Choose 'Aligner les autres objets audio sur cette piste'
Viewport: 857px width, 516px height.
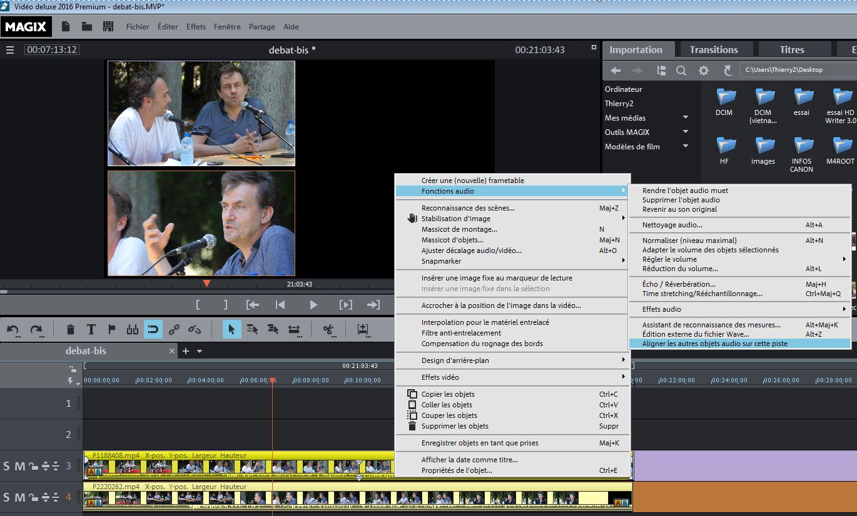pyautogui.click(x=714, y=344)
